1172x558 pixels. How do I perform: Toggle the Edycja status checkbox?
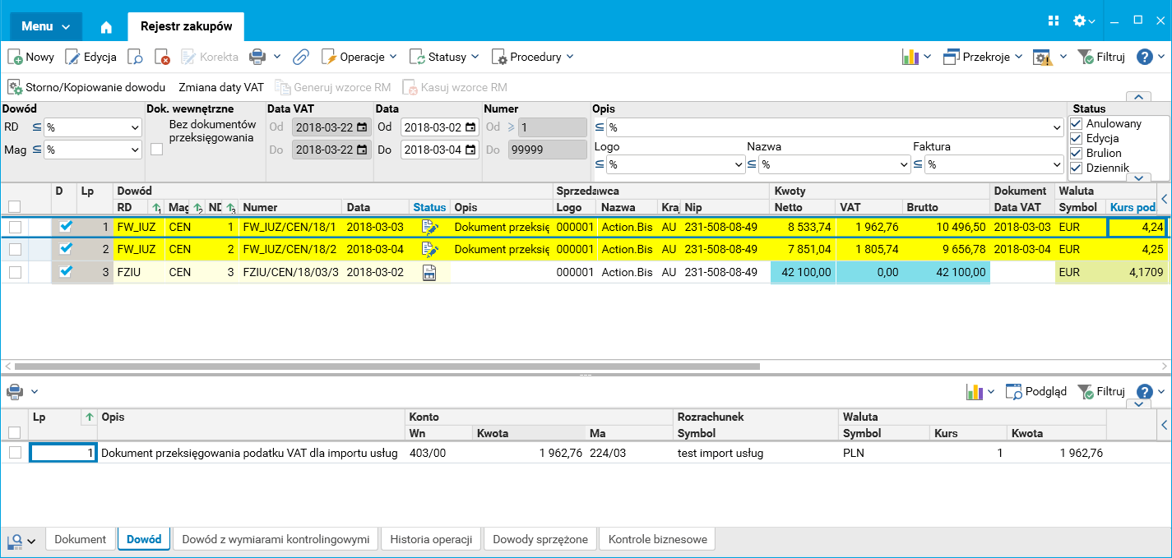[x=1076, y=138]
